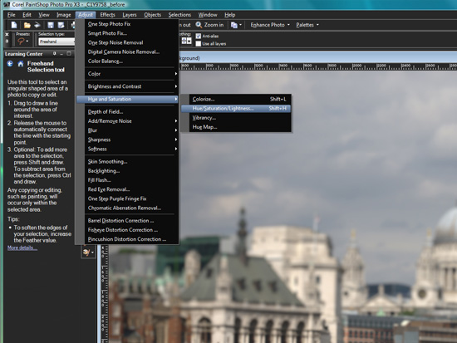Open the Effects menu
Screen dimensions: 457x343
pos(107,15)
